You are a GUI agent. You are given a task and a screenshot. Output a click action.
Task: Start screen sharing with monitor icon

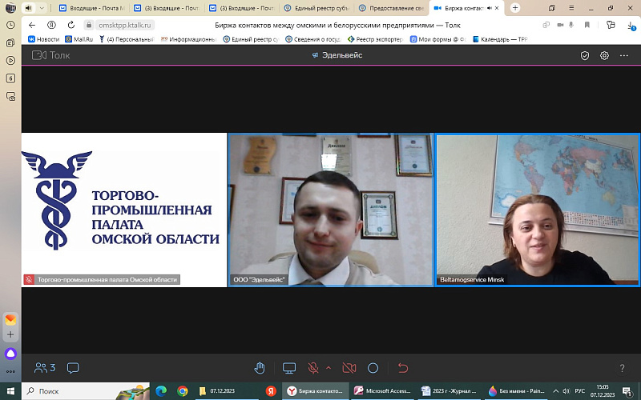tap(289, 368)
